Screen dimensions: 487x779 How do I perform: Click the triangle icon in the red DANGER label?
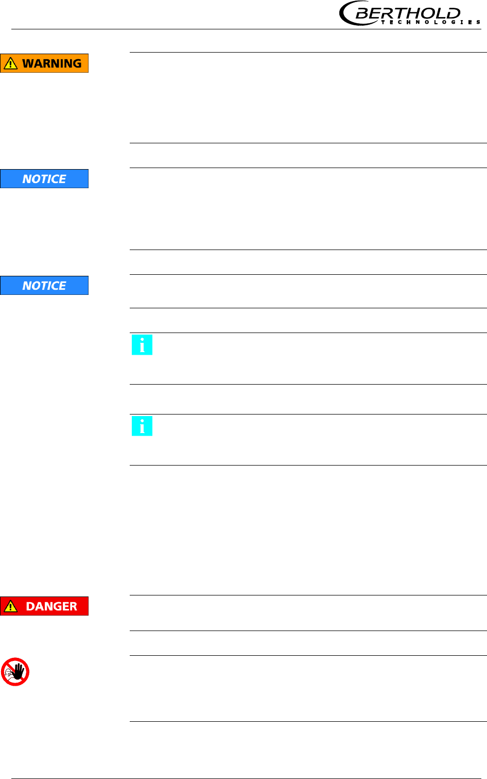coord(10,606)
